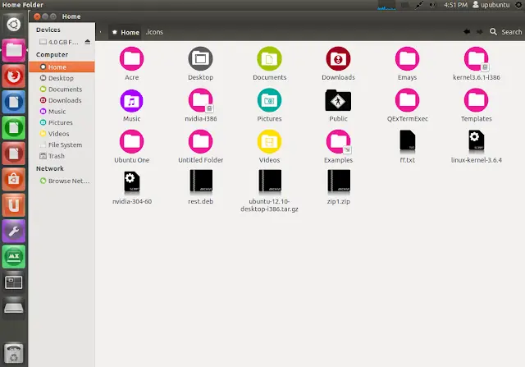The width and height of the screenshot is (525, 367).
Task: Select the QExTermExec folder
Action: click(407, 100)
